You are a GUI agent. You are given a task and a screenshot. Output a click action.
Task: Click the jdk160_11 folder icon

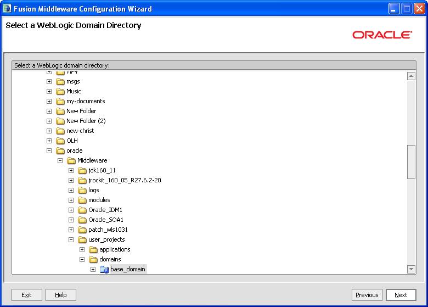click(x=82, y=171)
